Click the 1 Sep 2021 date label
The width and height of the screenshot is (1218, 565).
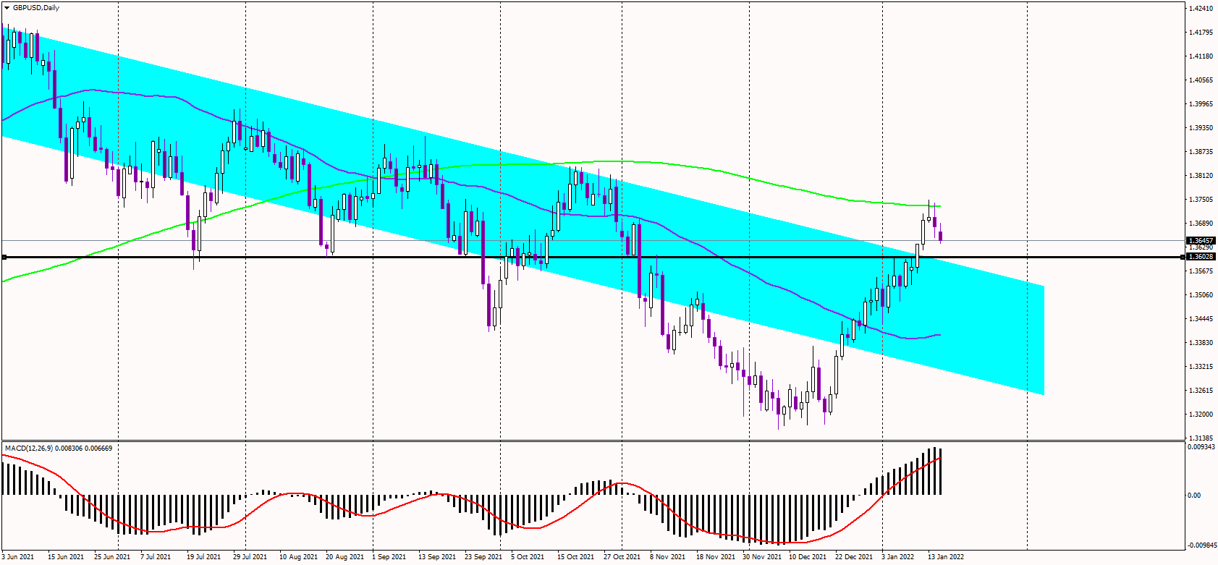click(389, 557)
